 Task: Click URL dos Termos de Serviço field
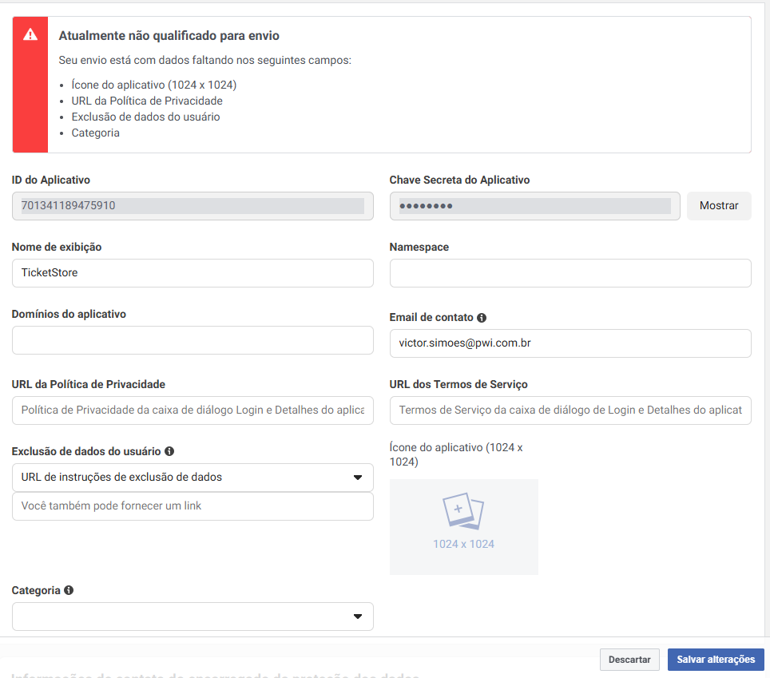[570, 410]
